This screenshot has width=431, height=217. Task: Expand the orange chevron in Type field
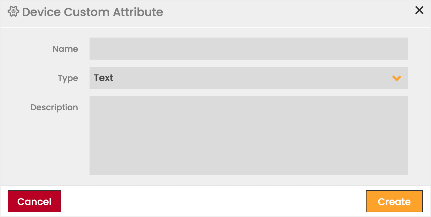pyautogui.click(x=396, y=78)
